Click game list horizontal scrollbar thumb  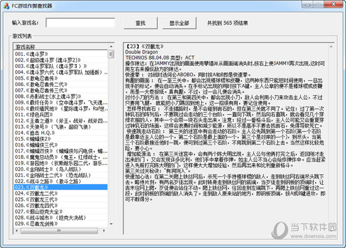[59, 230]
